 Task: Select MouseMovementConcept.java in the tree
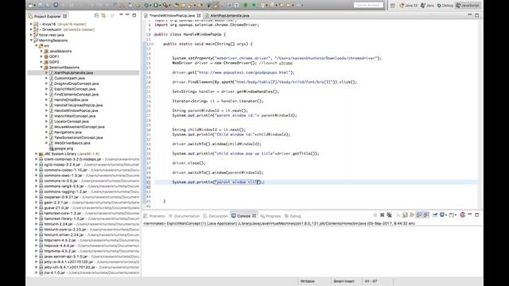coord(79,127)
